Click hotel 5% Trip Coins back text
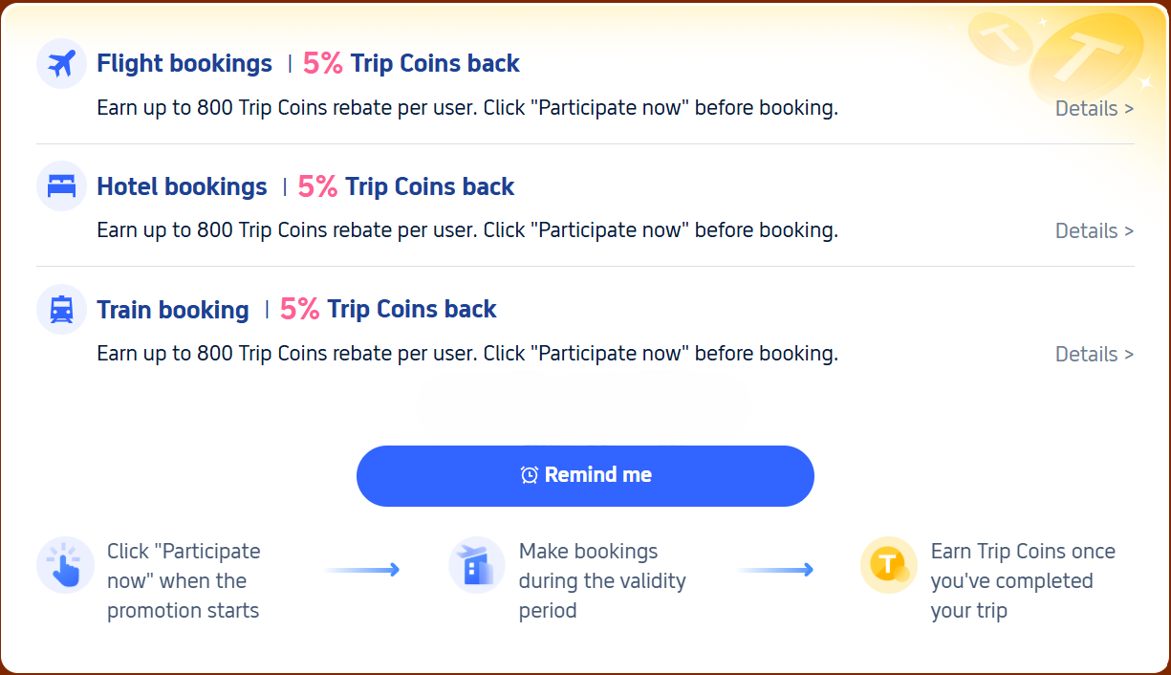 406,186
